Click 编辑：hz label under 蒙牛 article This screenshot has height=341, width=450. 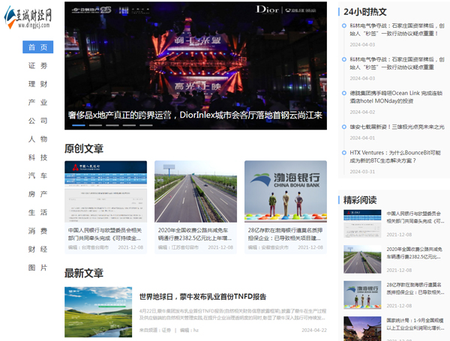(189, 331)
